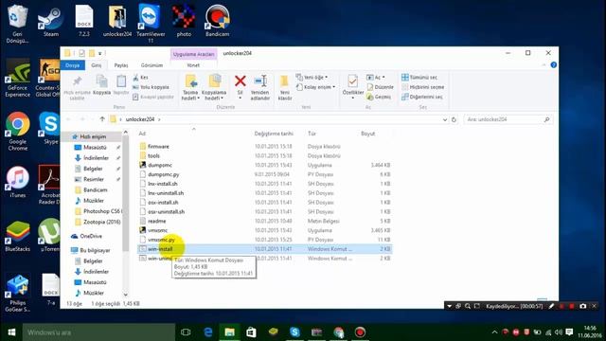Click the Kopyala ribbon icon
Image resolution: width=606 pixels, height=341 pixels.
101,85
